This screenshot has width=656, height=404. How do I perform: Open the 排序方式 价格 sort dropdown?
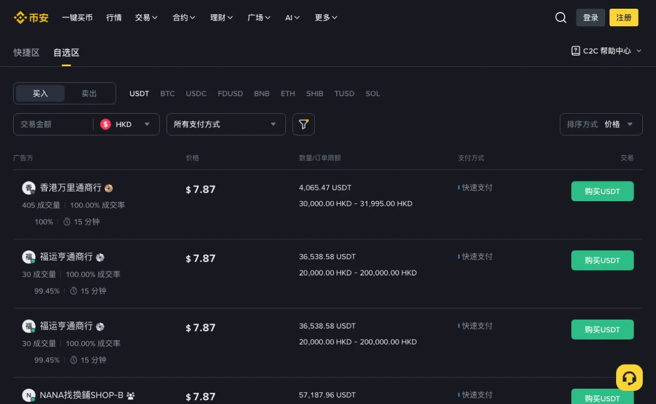601,124
